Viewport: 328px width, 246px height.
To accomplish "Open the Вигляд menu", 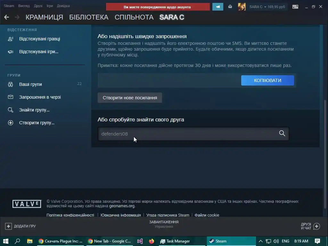I will tap(24, 6).
